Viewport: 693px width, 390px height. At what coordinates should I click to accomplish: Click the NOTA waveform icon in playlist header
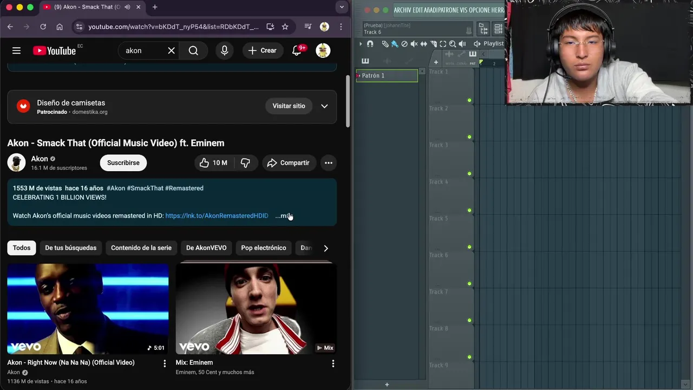pyautogui.click(x=449, y=54)
